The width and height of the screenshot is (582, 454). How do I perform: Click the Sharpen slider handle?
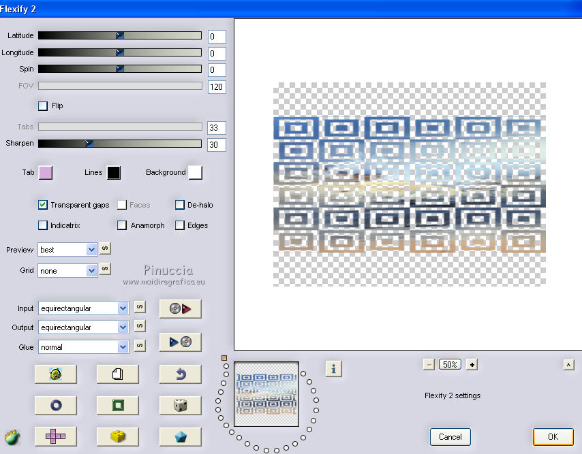[89, 144]
